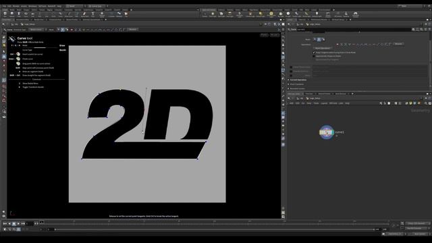Open the Persp viewport dropdown
The height and width of the screenshot is (243, 432).
[264, 35]
